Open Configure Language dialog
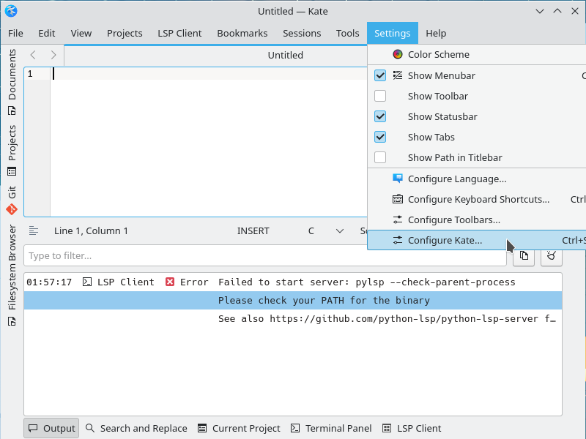586x439 pixels. pos(477,179)
